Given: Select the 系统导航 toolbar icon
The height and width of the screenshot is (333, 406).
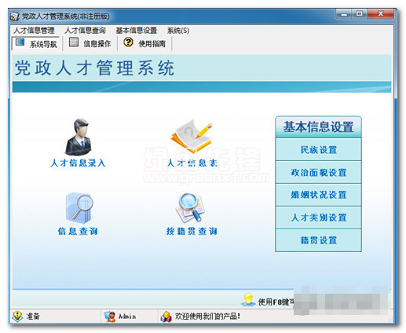Looking at the screenshot, I should coord(20,42).
